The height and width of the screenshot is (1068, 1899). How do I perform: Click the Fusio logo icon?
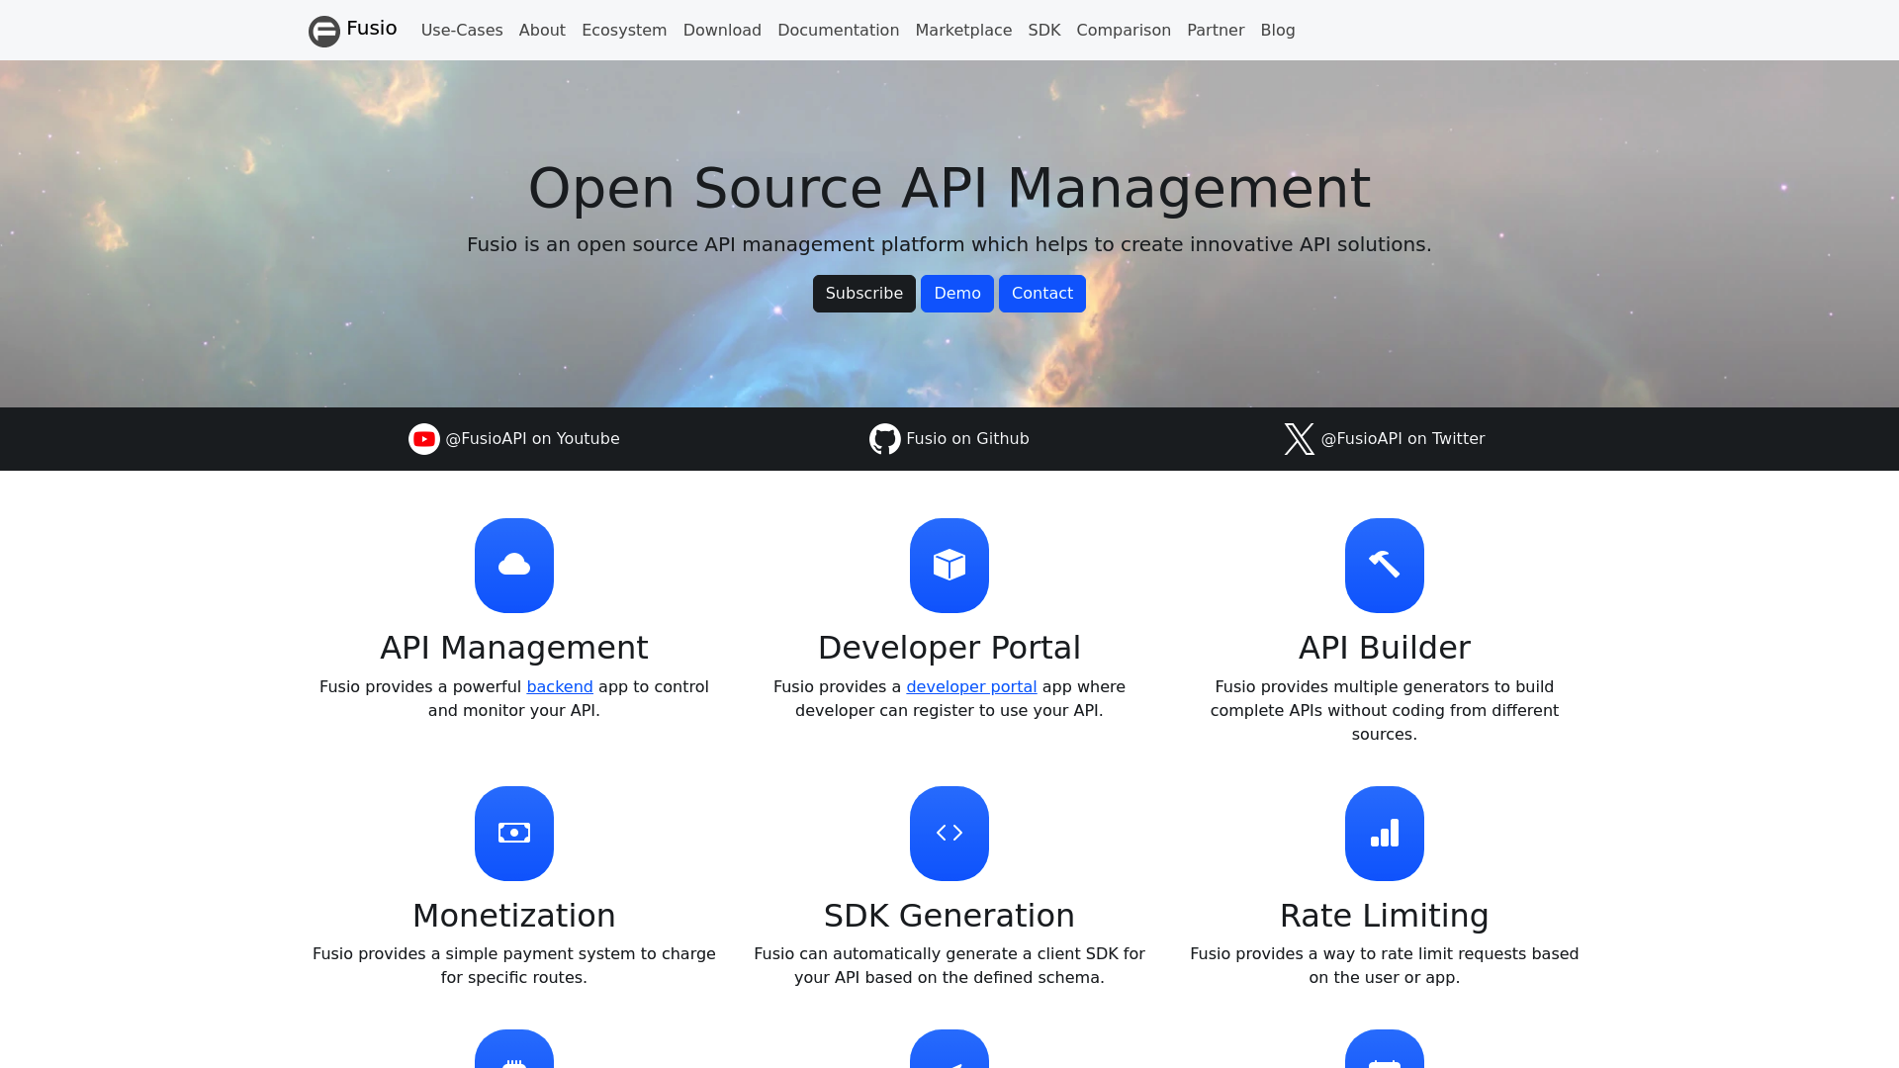pos(324,31)
